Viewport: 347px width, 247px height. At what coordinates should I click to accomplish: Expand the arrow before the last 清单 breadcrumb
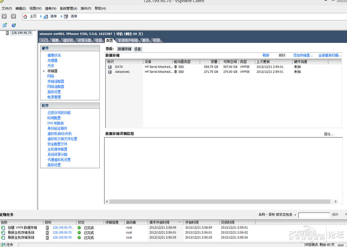tap(61, 16)
